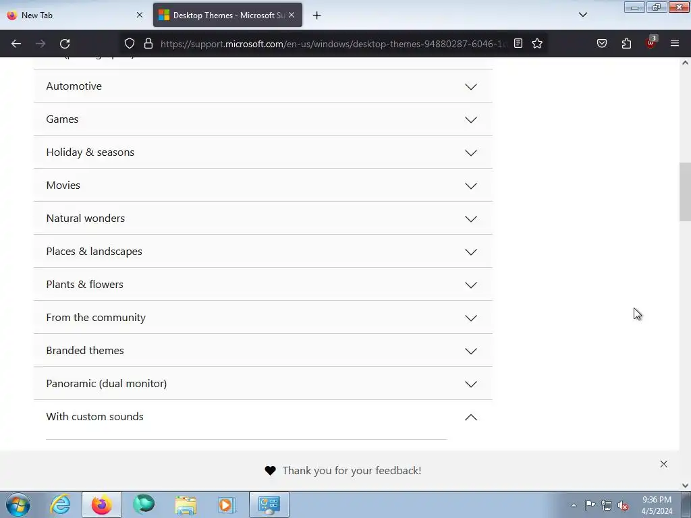This screenshot has width=691, height=518.
Task: Expand From the community section
Action: point(263,317)
